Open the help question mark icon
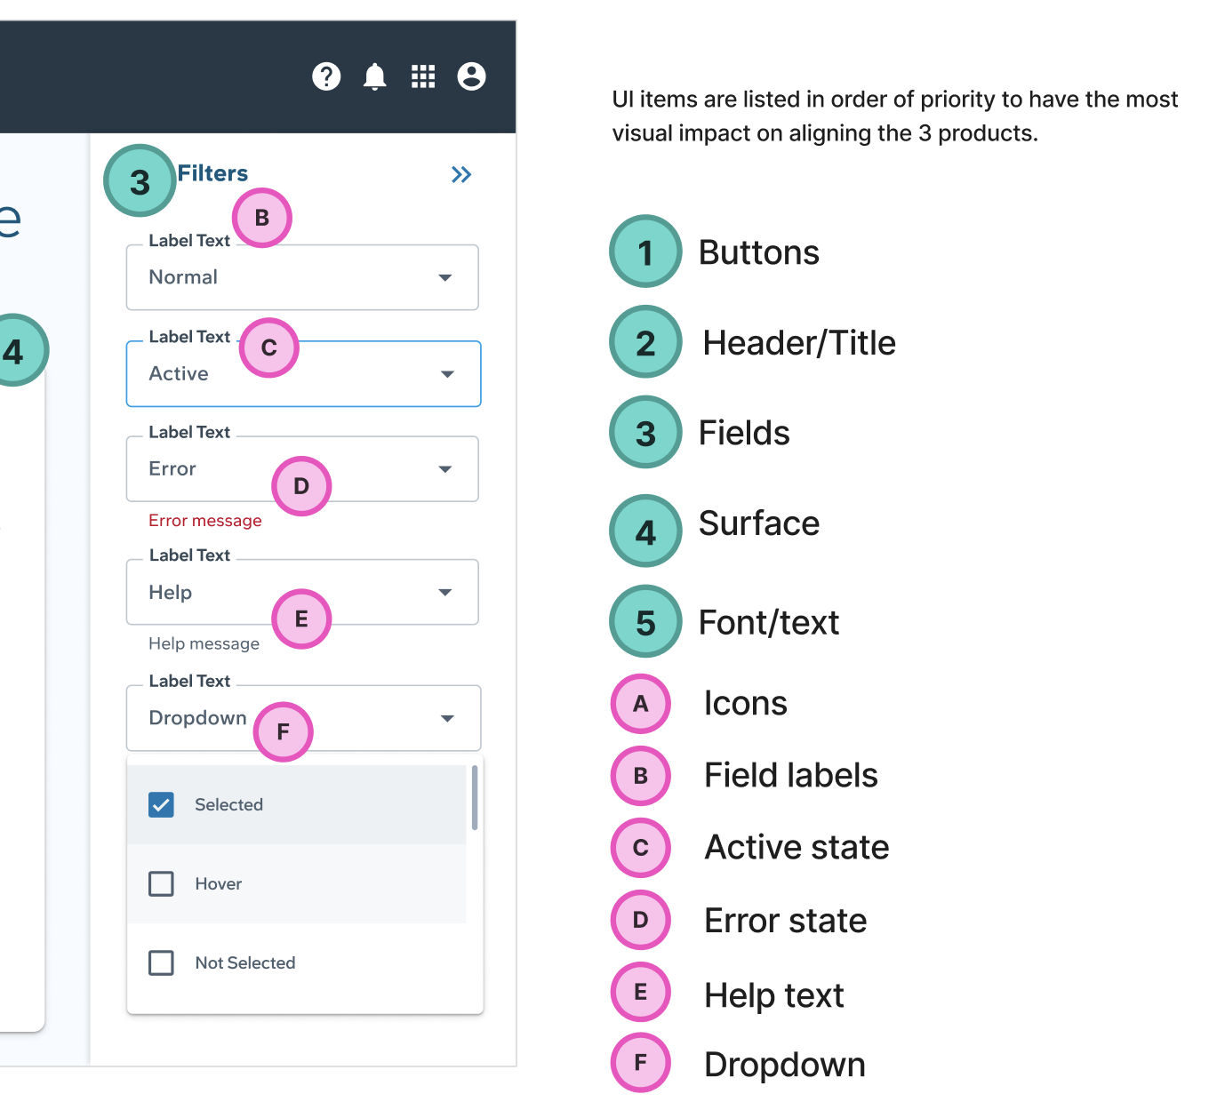The width and height of the screenshot is (1225, 1118). [x=326, y=76]
